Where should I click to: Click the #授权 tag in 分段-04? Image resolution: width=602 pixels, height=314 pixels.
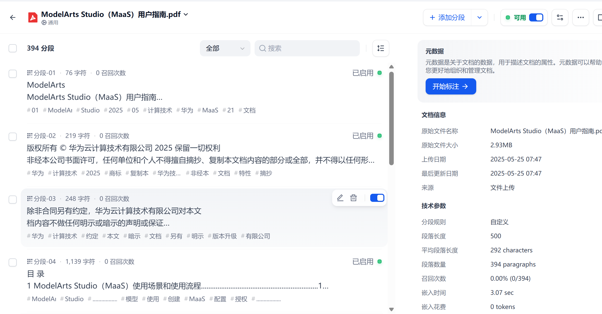[x=239, y=299]
